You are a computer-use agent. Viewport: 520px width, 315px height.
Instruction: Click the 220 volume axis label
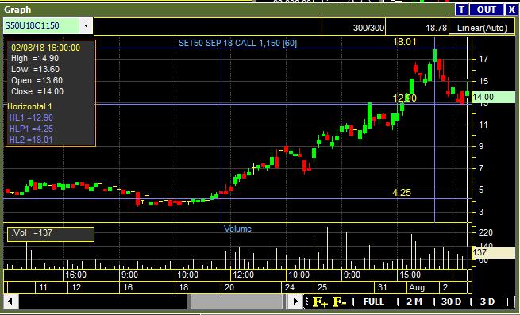tap(486, 232)
